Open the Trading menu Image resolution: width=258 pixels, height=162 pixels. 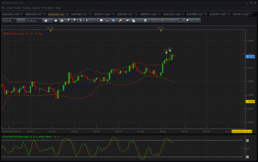26,8
